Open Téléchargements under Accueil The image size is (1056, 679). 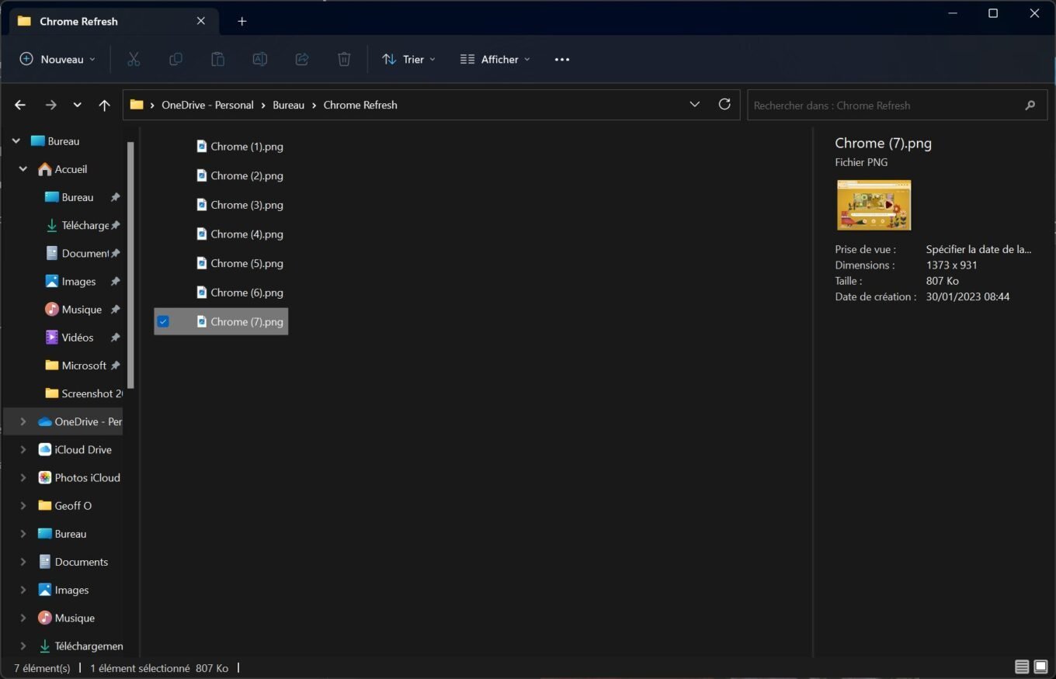(x=77, y=225)
